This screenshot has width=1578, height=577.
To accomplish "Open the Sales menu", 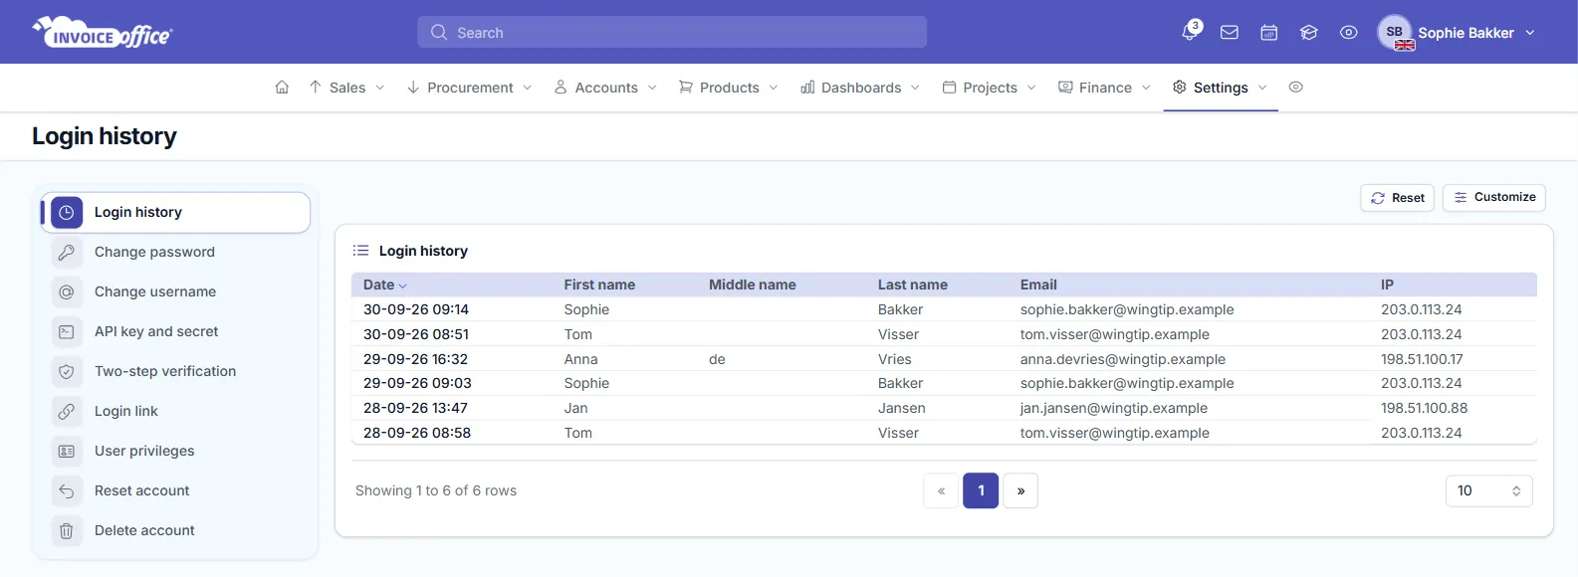I will pyautogui.click(x=346, y=88).
